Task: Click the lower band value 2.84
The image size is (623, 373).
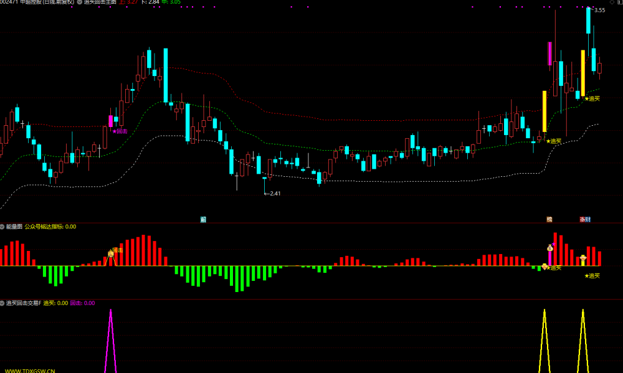Action: [151, 2]
